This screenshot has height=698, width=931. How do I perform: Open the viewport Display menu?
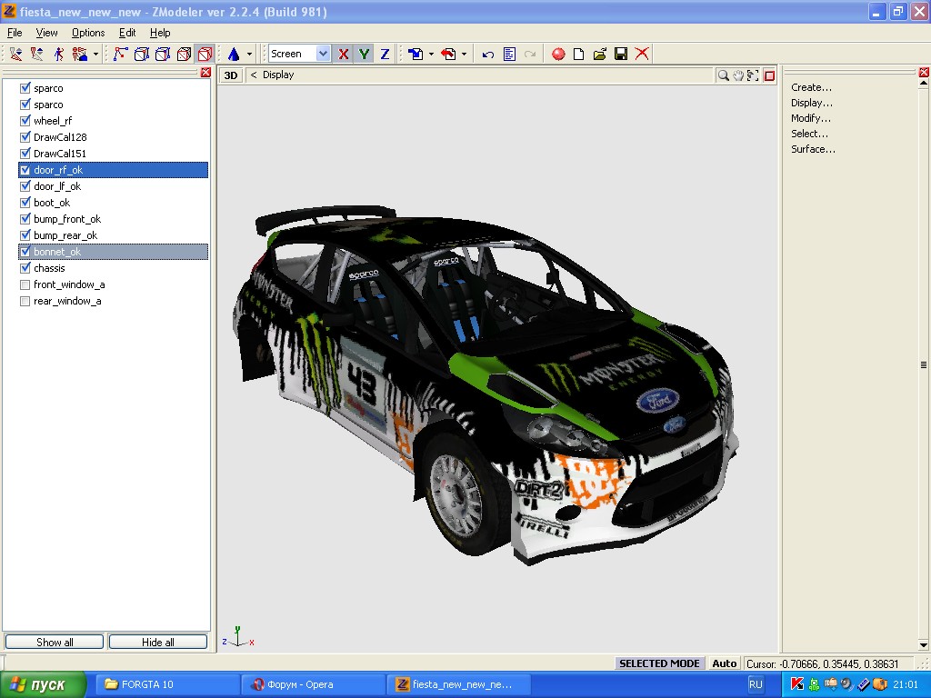pyautogui.click(x=278, y=75)
